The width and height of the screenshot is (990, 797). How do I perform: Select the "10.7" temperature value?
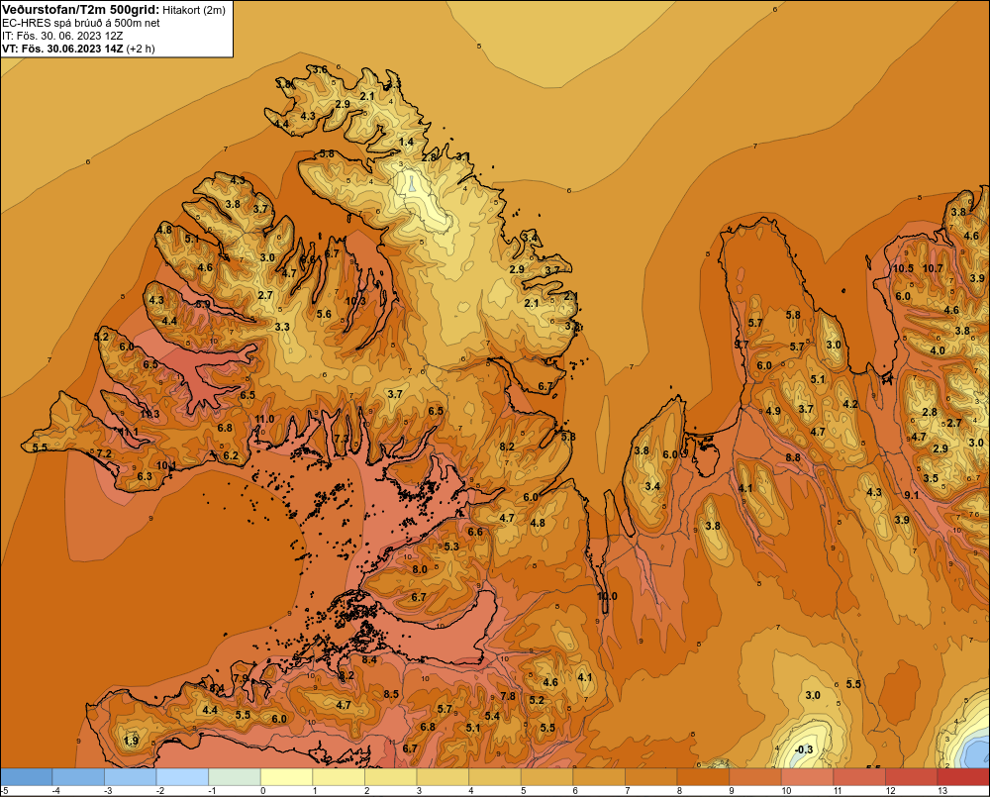click(x=933, y=268)
